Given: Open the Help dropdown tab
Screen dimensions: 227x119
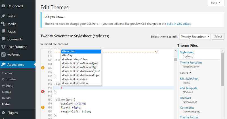Looking at the screenshot, I should point(216,3).
